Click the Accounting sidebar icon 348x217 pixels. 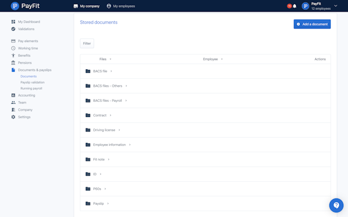13,95
